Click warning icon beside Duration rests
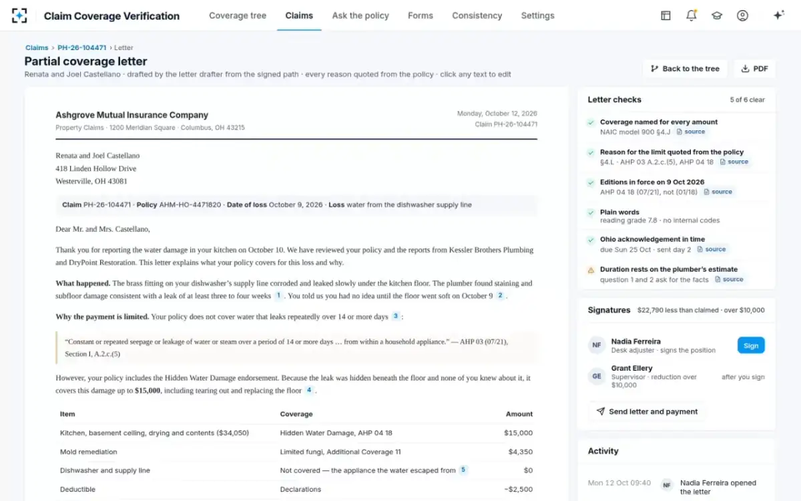 591,270
